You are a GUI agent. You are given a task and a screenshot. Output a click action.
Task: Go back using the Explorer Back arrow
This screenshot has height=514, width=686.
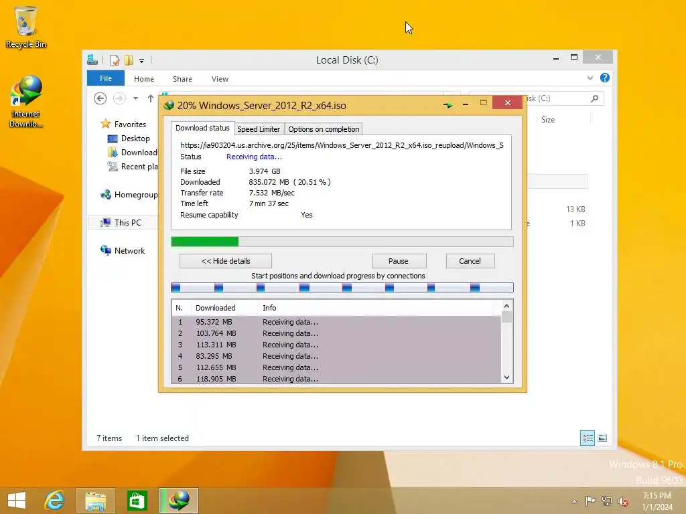point(100,98)
